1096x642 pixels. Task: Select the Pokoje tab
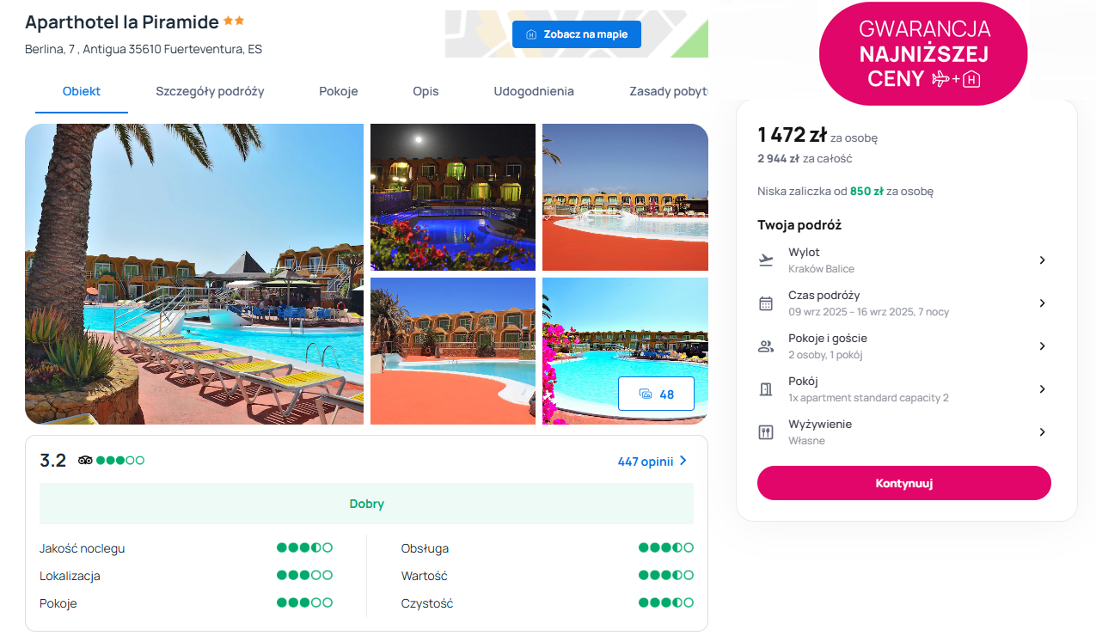click(x=339, y=91)
